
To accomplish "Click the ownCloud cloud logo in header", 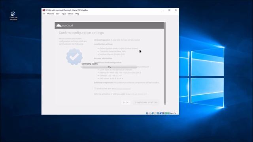I will [64, 25].
